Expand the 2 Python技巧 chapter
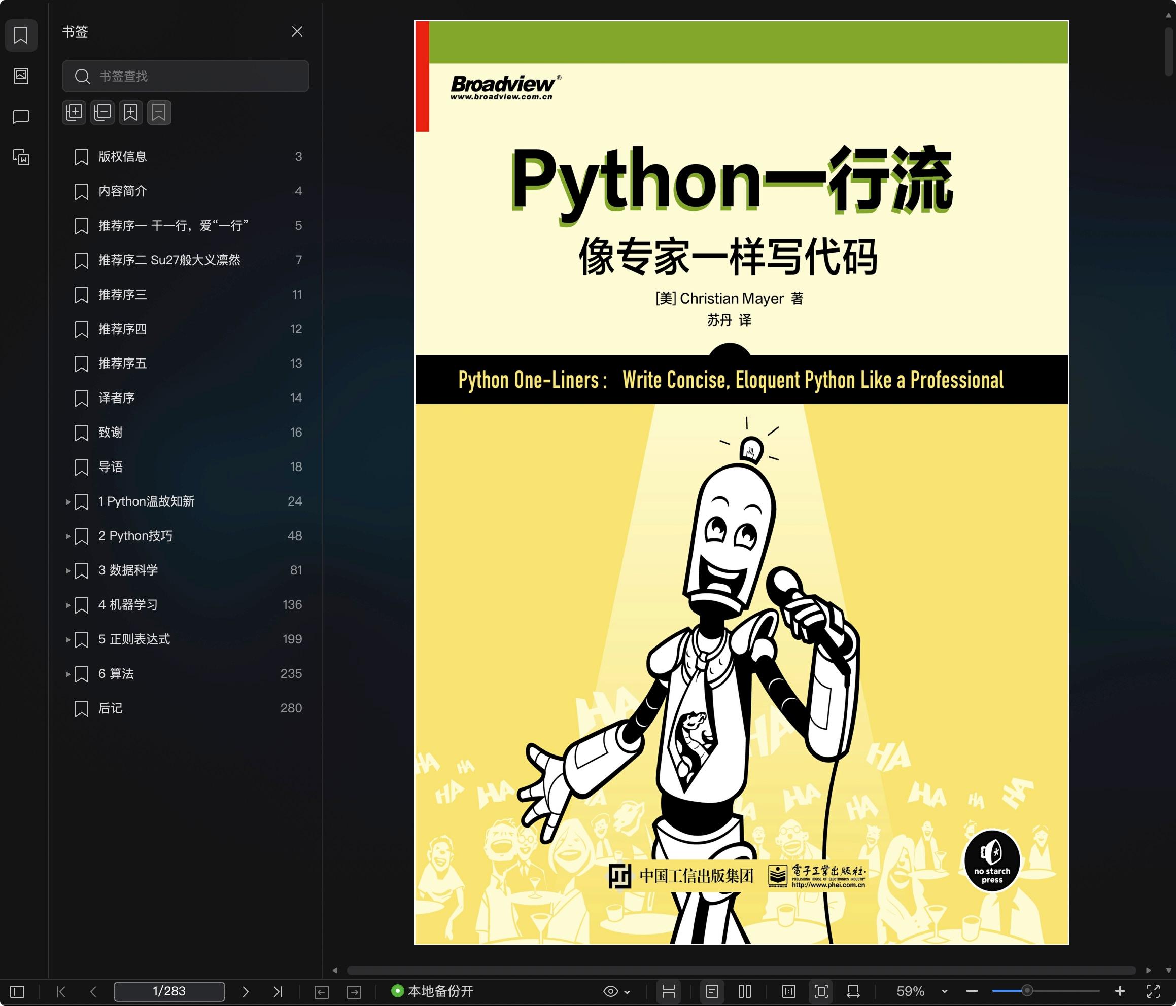Screen dimensions: 1176x1006 pyautogui.click(x=67, y=537)
